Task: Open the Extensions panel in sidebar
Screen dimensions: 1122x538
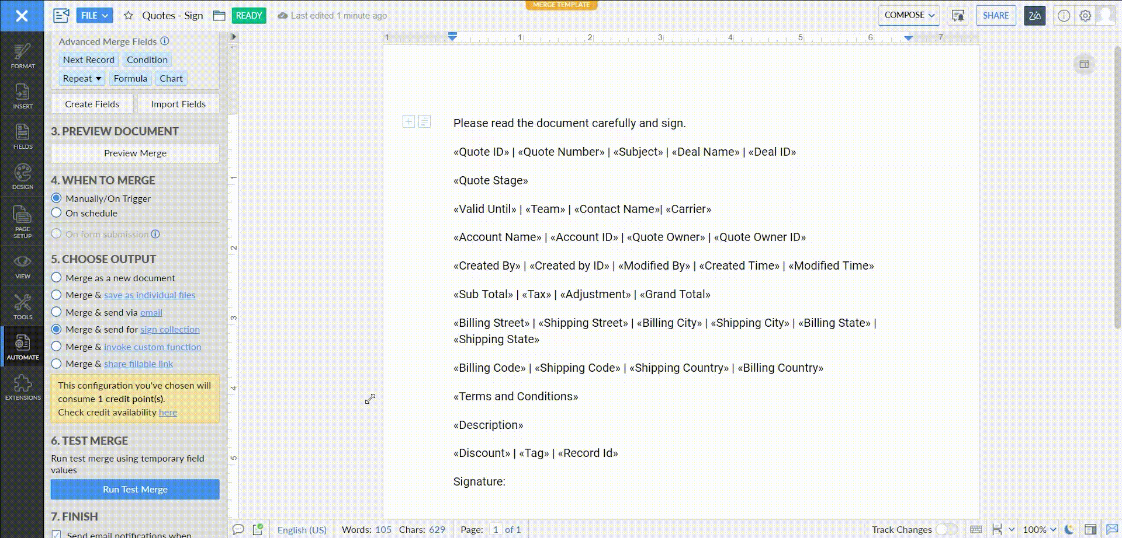Action: tap(22, 387)
